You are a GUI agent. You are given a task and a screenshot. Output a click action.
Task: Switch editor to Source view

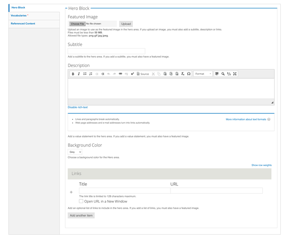pos(143,74)
